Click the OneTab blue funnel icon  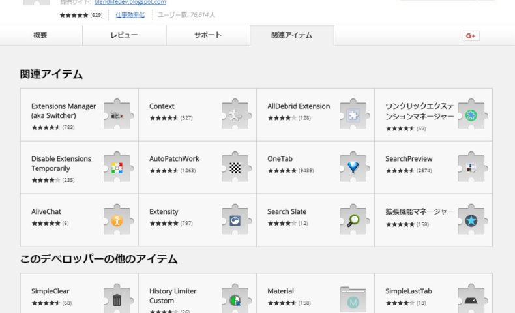point(355,167)
